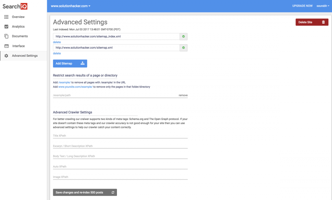Click into the Image XPath field
The image size is (332, 200).
120,177
